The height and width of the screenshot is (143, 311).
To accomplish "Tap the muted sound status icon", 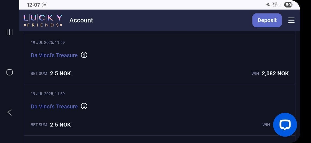I will 268,5.
